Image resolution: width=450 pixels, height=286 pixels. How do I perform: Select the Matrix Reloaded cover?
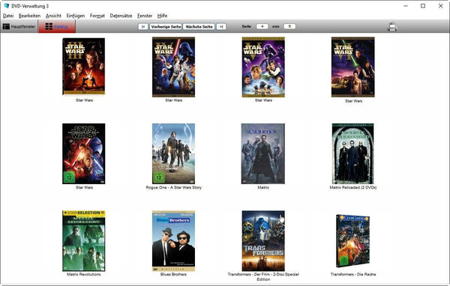353,153
